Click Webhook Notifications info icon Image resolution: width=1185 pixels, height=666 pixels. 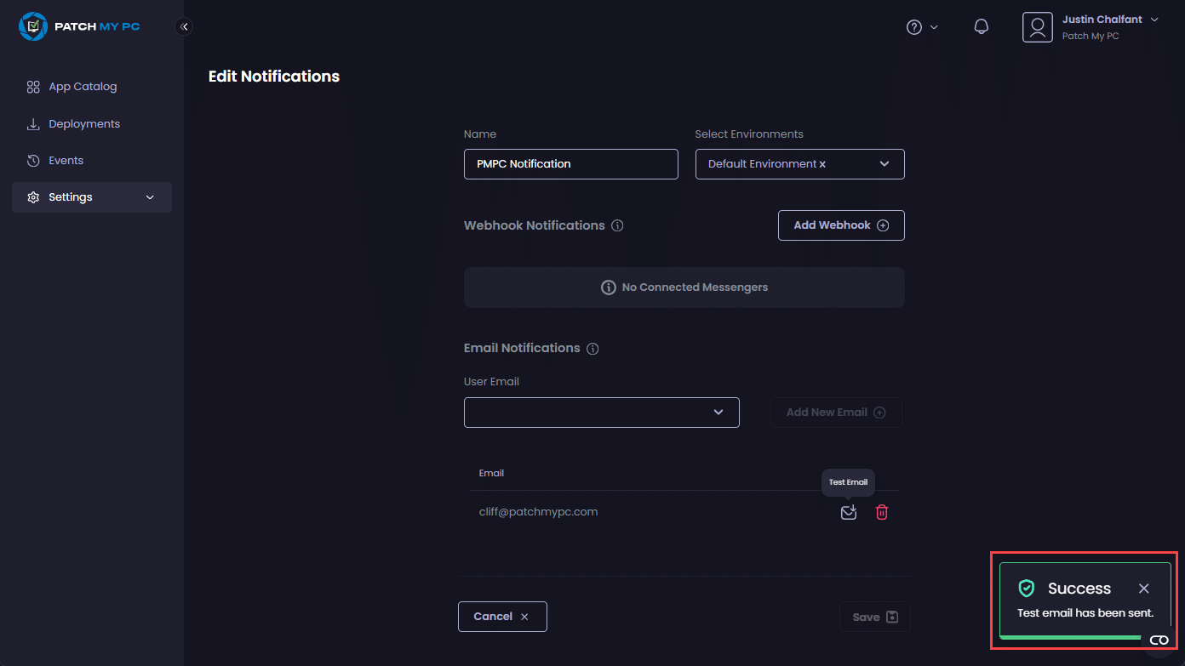617,226
